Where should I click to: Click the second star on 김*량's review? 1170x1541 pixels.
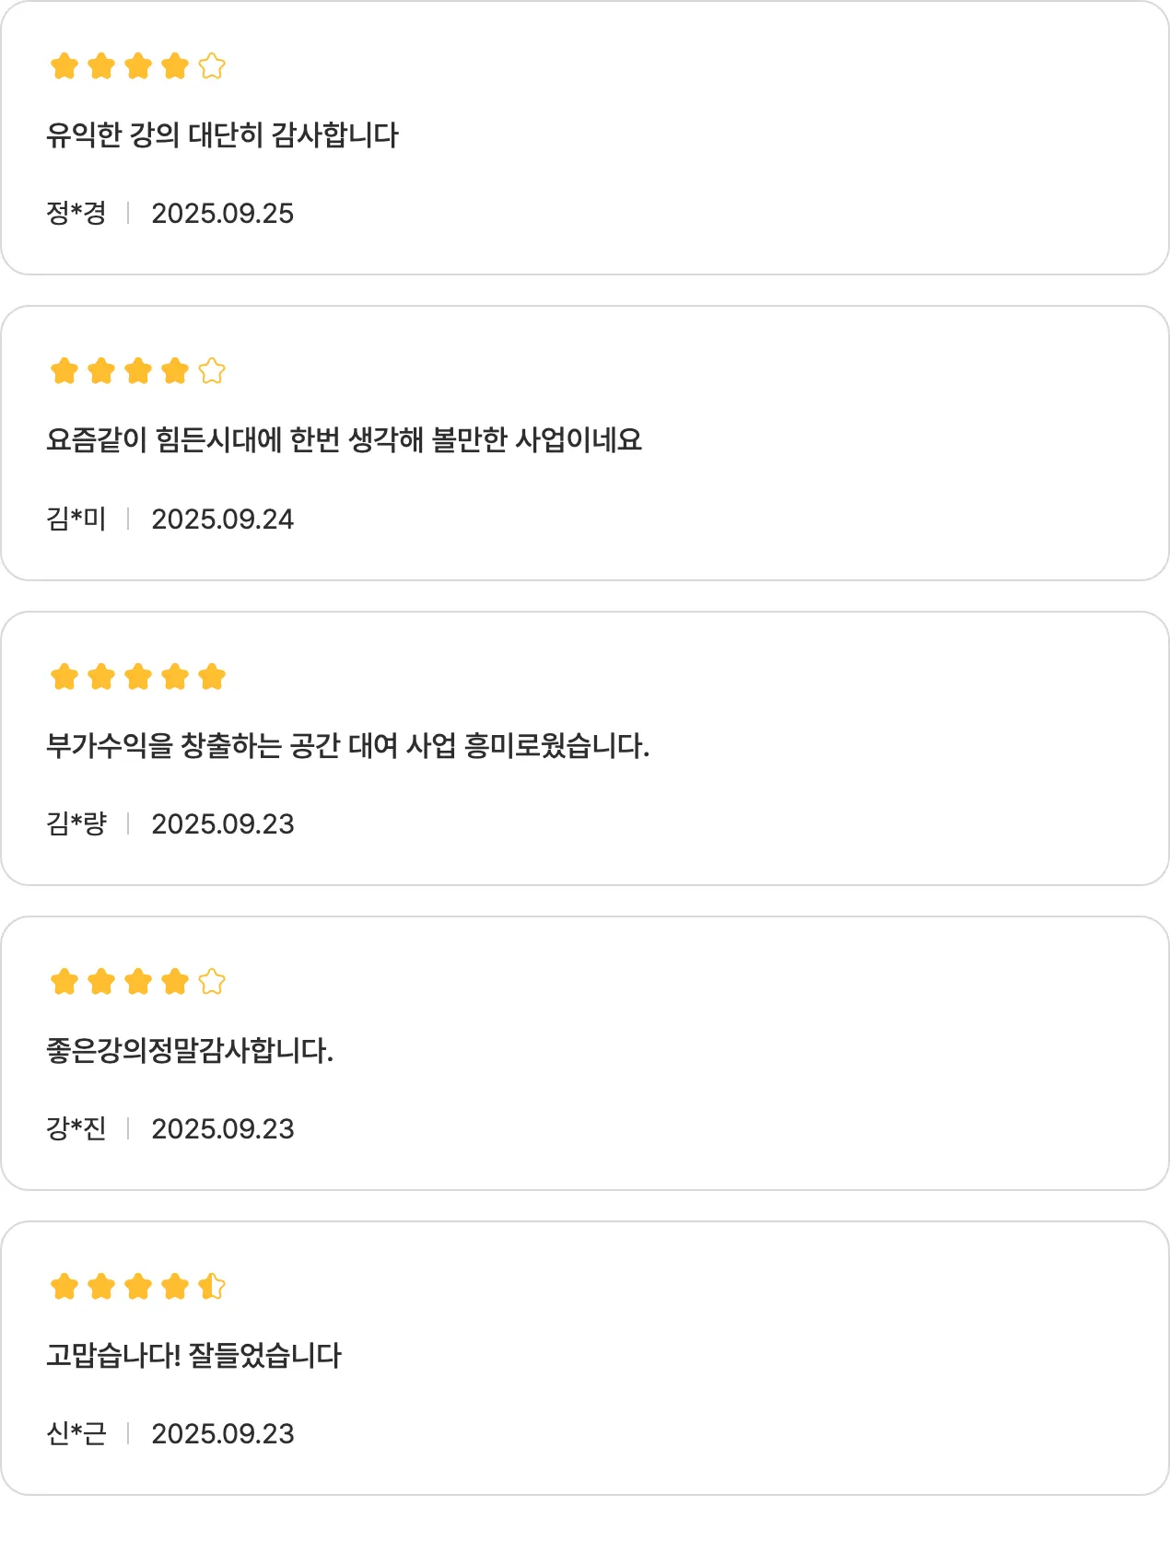101,677
